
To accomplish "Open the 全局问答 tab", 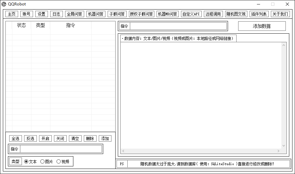I will (x=74, y=14).
